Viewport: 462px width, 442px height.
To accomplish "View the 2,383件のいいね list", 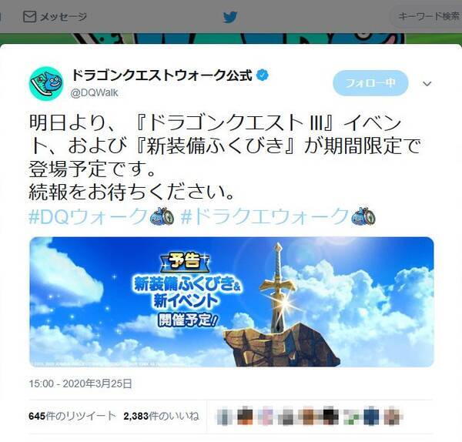I will click(162, 416).
